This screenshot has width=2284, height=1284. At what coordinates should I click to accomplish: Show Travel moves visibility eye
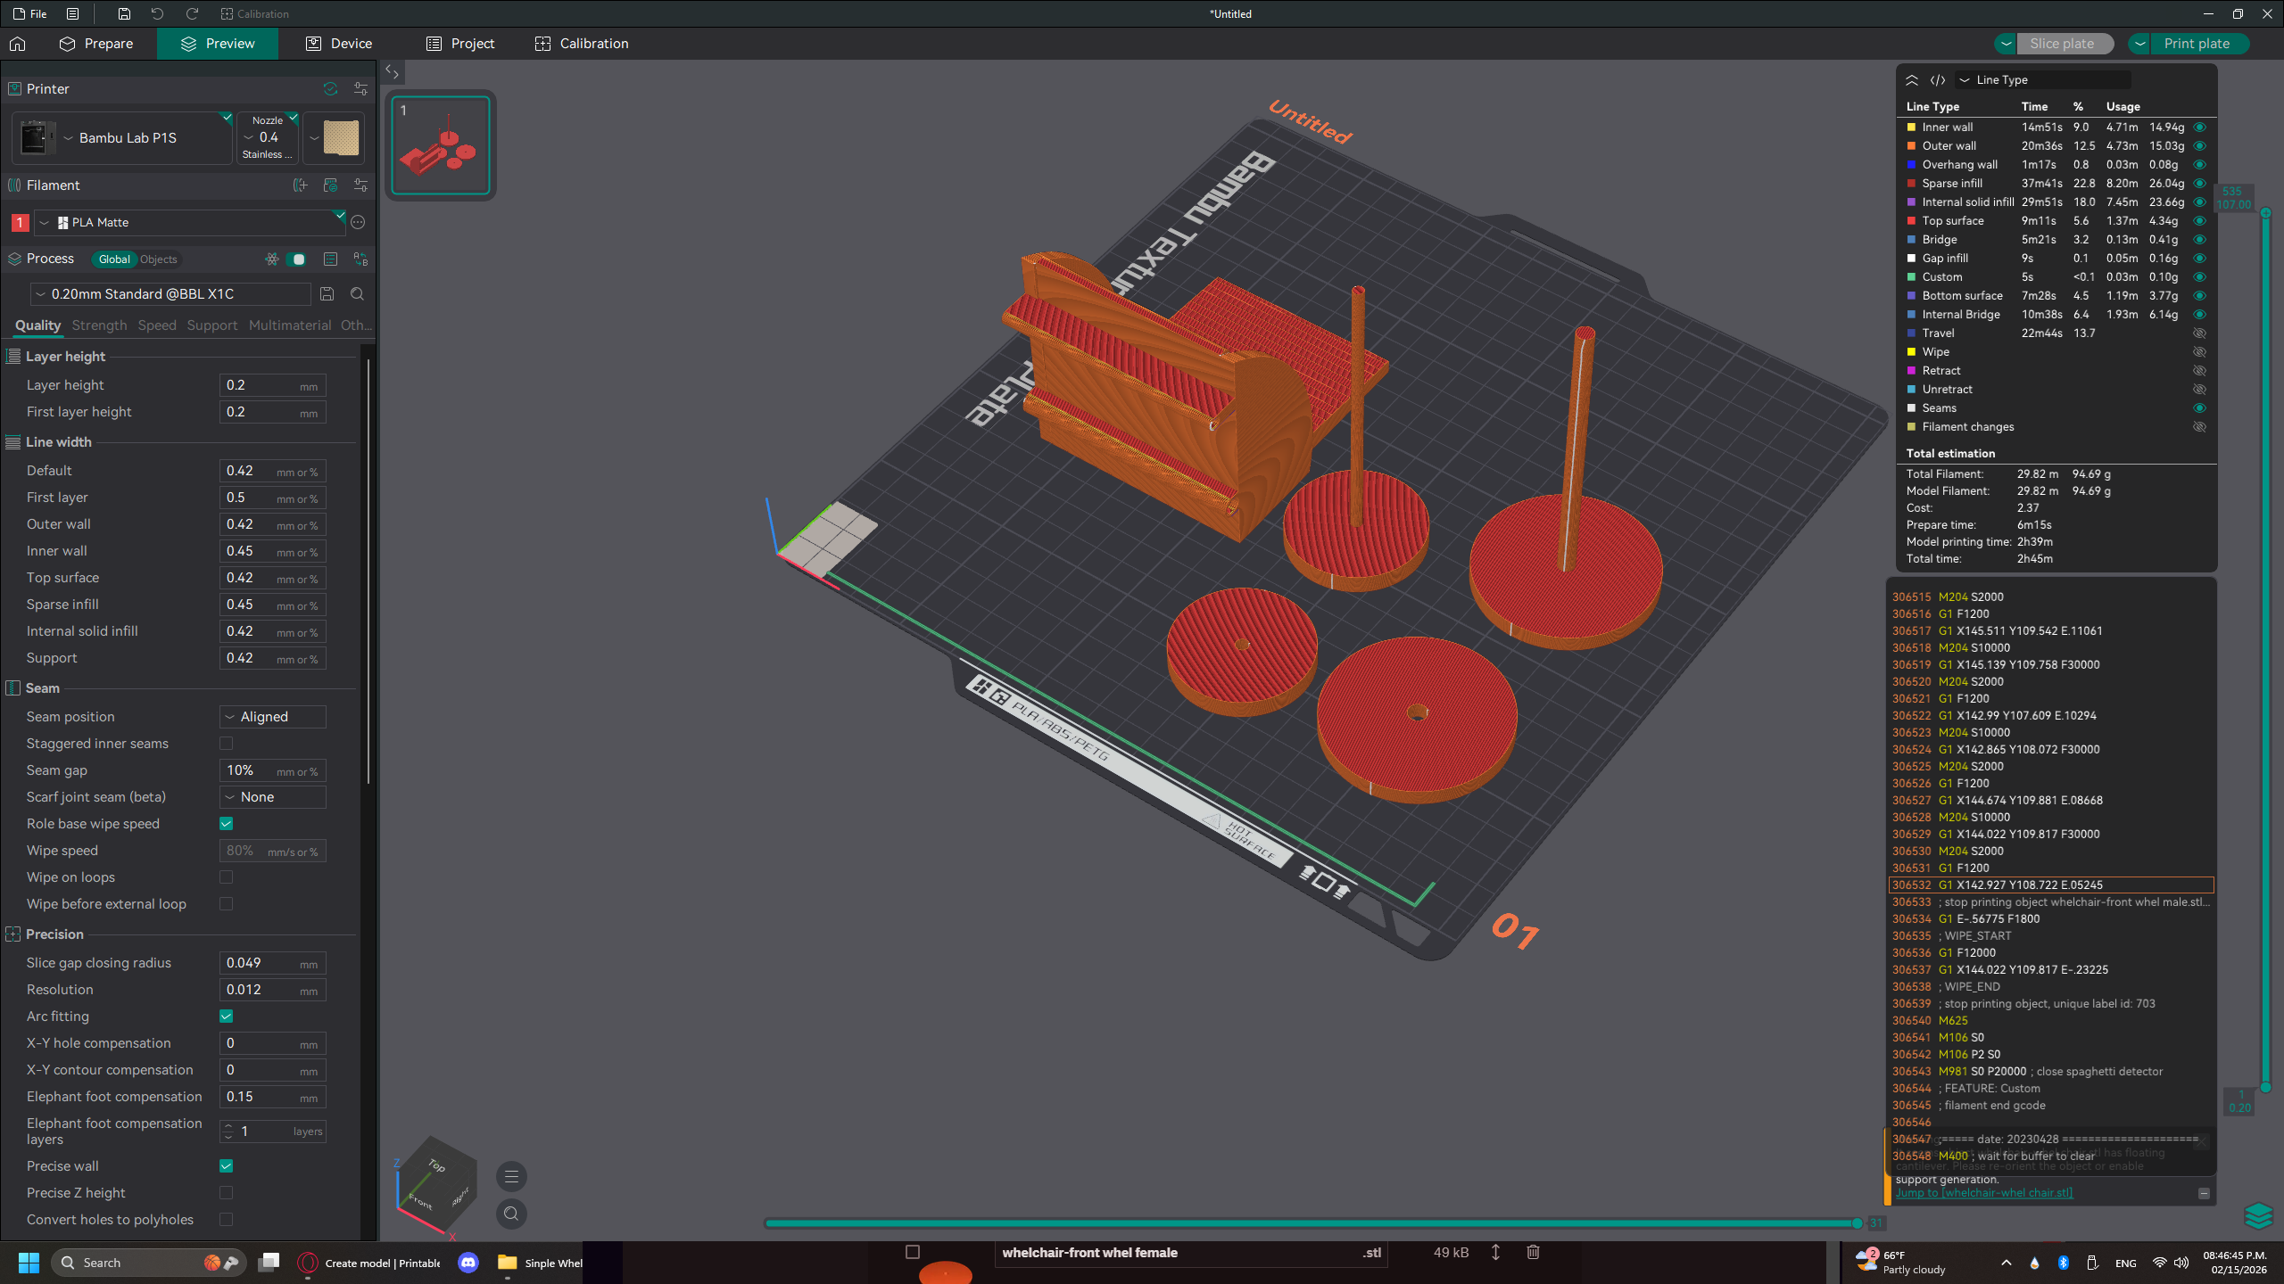(x=2200, y=333)
